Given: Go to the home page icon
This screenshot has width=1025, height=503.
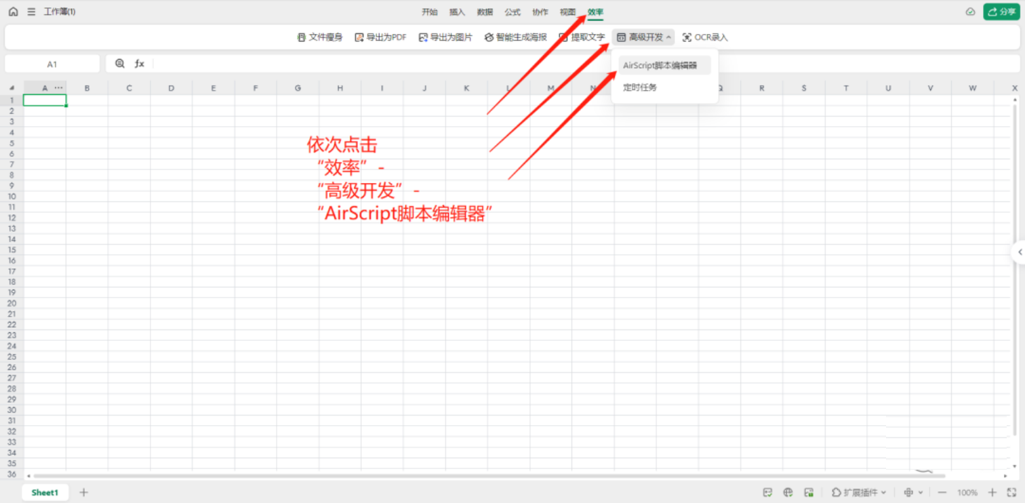Looking at the screenshot, I should 13,12.
